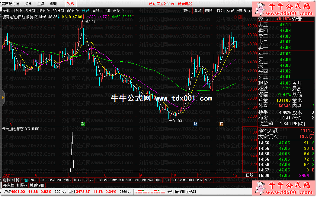Switch to the MACD indicator tab
This screenshot has width=317, height=197.
34,180
